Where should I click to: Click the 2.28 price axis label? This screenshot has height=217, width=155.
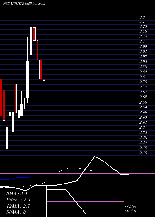point(143,138)
